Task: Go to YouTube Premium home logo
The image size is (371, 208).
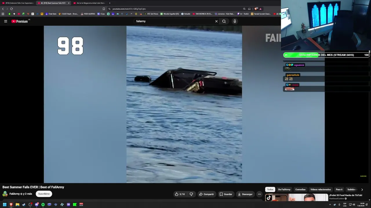Action: click(x=20, y=21)
